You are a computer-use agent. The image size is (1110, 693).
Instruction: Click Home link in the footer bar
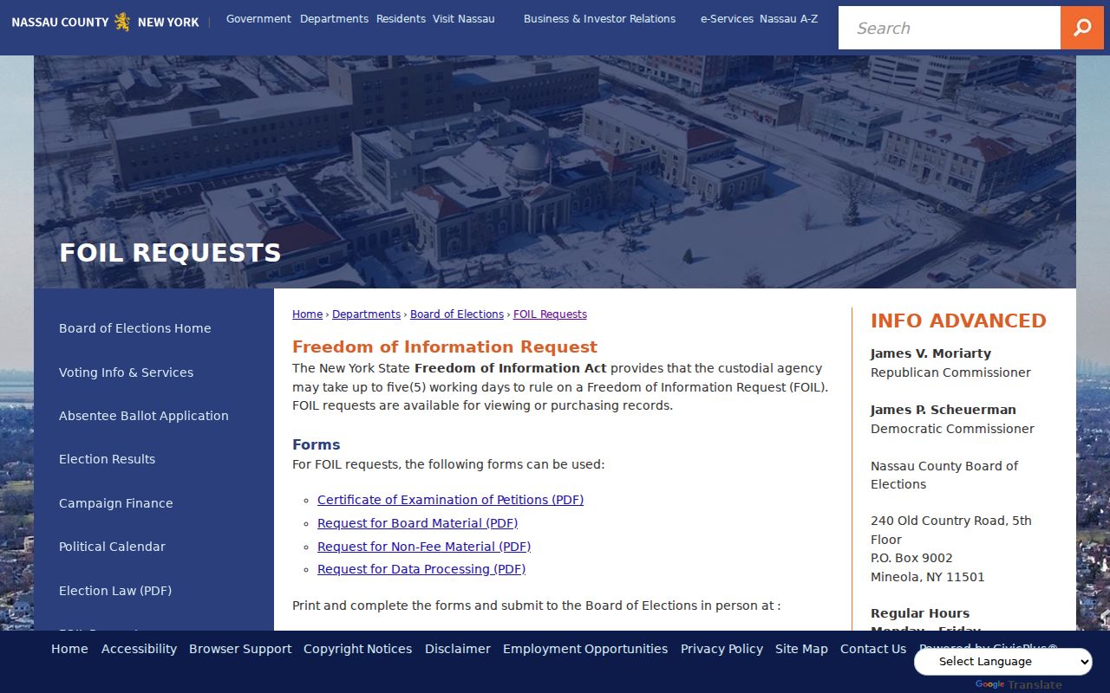(x=69, y=649)
